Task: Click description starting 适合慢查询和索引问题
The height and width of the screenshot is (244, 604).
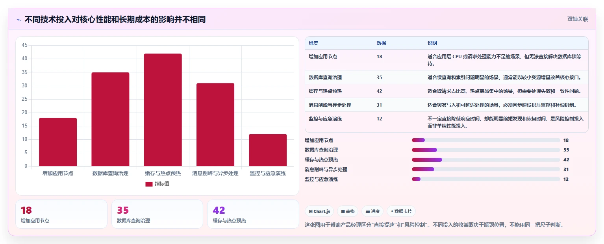Action: (x=504, y=78)
